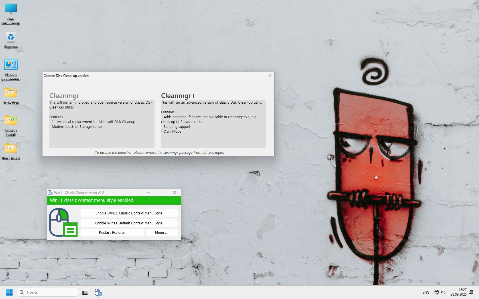Viewport: 479px width, 299px height.
Task: Click the mouse logo in Win11 Classic Context Menu
Action: coord(63,222)
